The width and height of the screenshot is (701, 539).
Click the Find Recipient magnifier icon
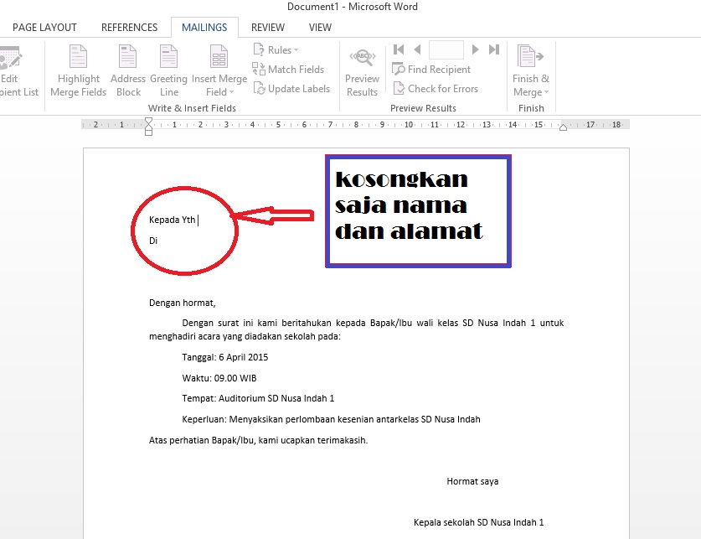click(x=399, y=69)
